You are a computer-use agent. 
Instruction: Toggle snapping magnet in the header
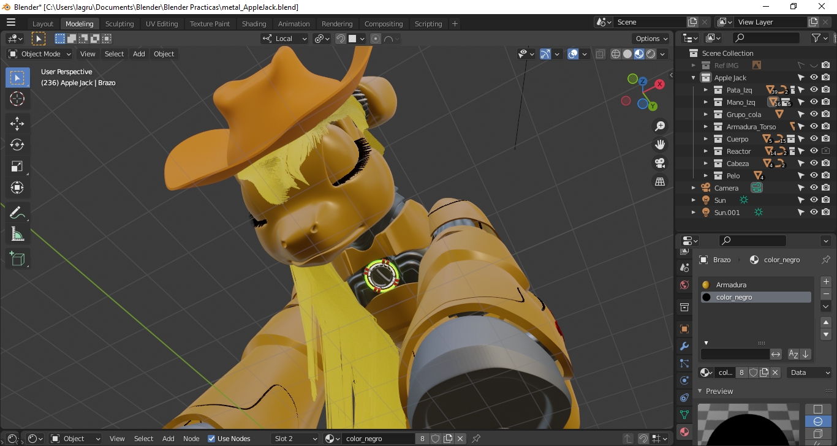click(340, 39)
